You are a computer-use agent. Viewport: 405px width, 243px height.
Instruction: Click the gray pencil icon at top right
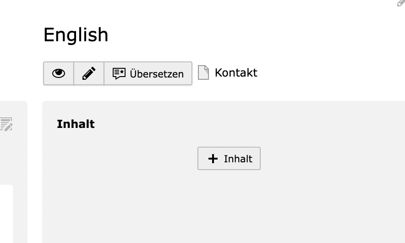tap(401, 3)
